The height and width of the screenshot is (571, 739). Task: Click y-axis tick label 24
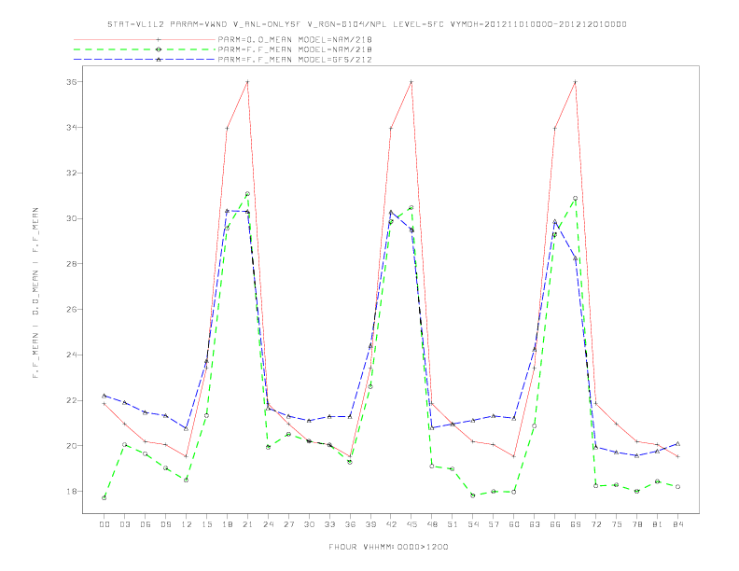point(72,355)
